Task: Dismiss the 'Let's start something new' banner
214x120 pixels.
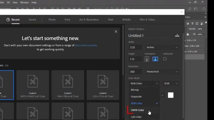Action: [x=116, y=32]
